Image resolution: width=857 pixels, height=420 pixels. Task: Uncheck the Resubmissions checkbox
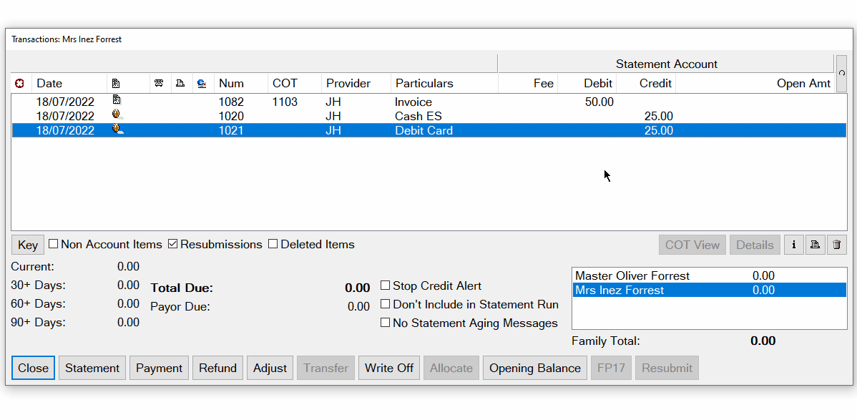(172, 244)
